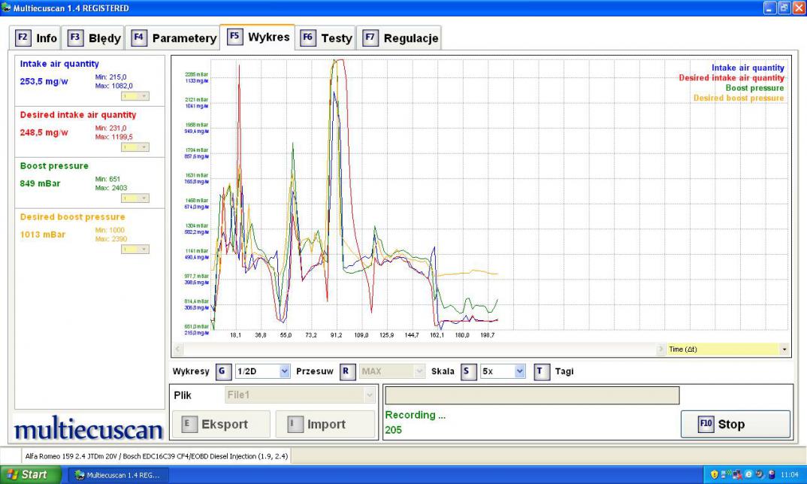Screen dimensions: 807x484
Task: Click the battery icon in system tray
Action: (x=772, y=475)
